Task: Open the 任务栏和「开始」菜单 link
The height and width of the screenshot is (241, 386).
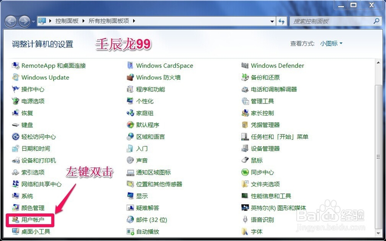Action: click(x=279, y=137)
